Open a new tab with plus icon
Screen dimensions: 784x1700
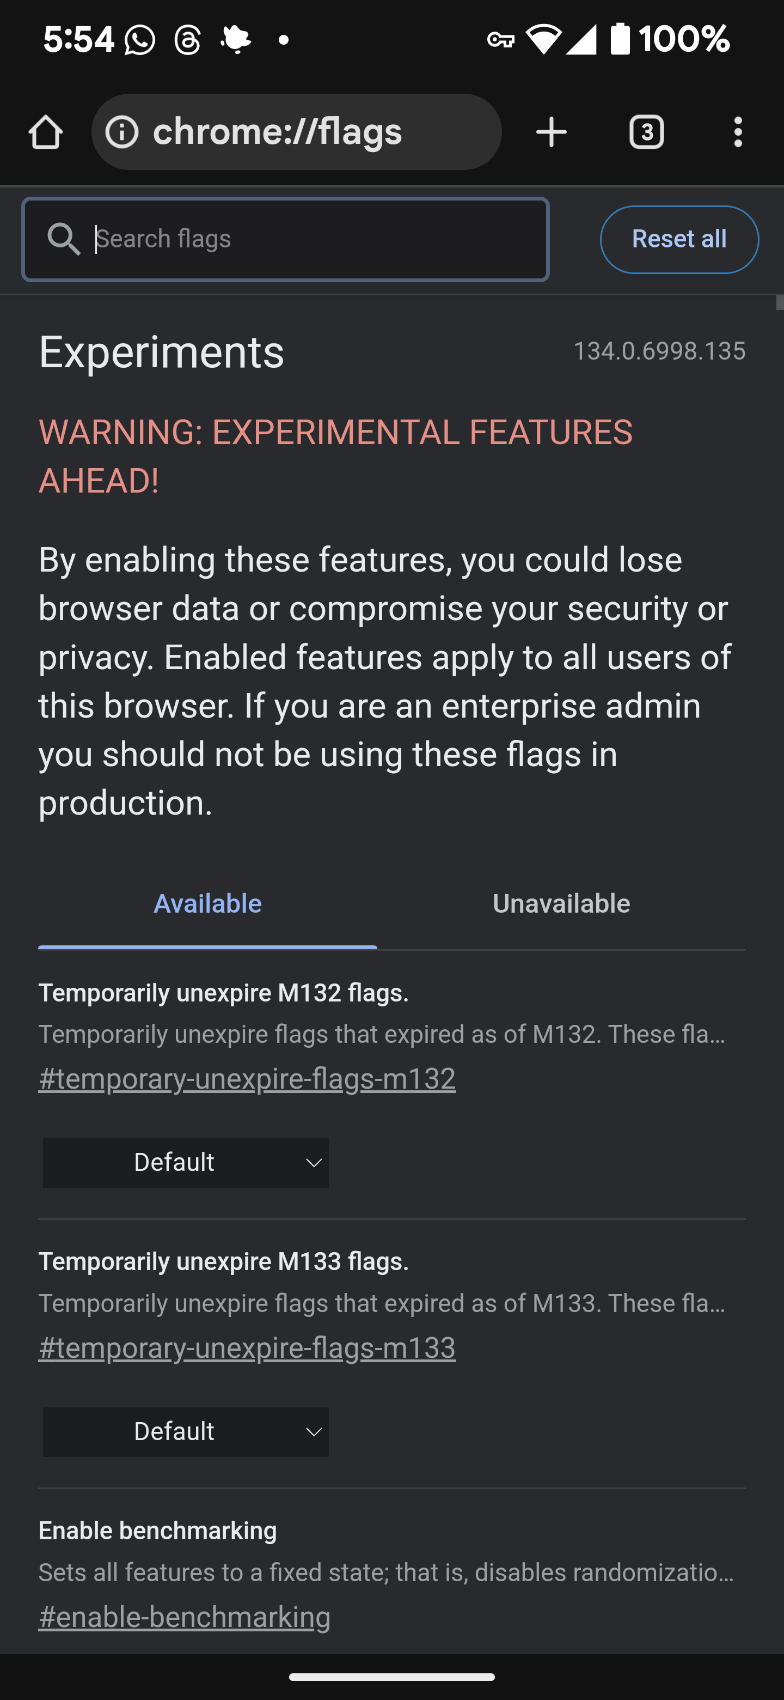pos(551,132)
